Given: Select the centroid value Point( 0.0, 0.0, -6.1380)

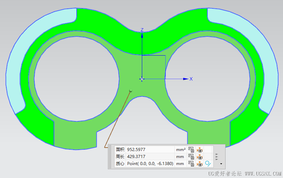Looking at the screenshot, I should coord(150,164).
